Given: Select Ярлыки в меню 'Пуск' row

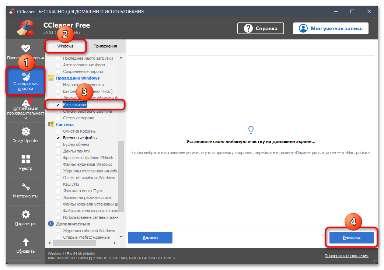Looking at the screenshot, I should 83,191.
